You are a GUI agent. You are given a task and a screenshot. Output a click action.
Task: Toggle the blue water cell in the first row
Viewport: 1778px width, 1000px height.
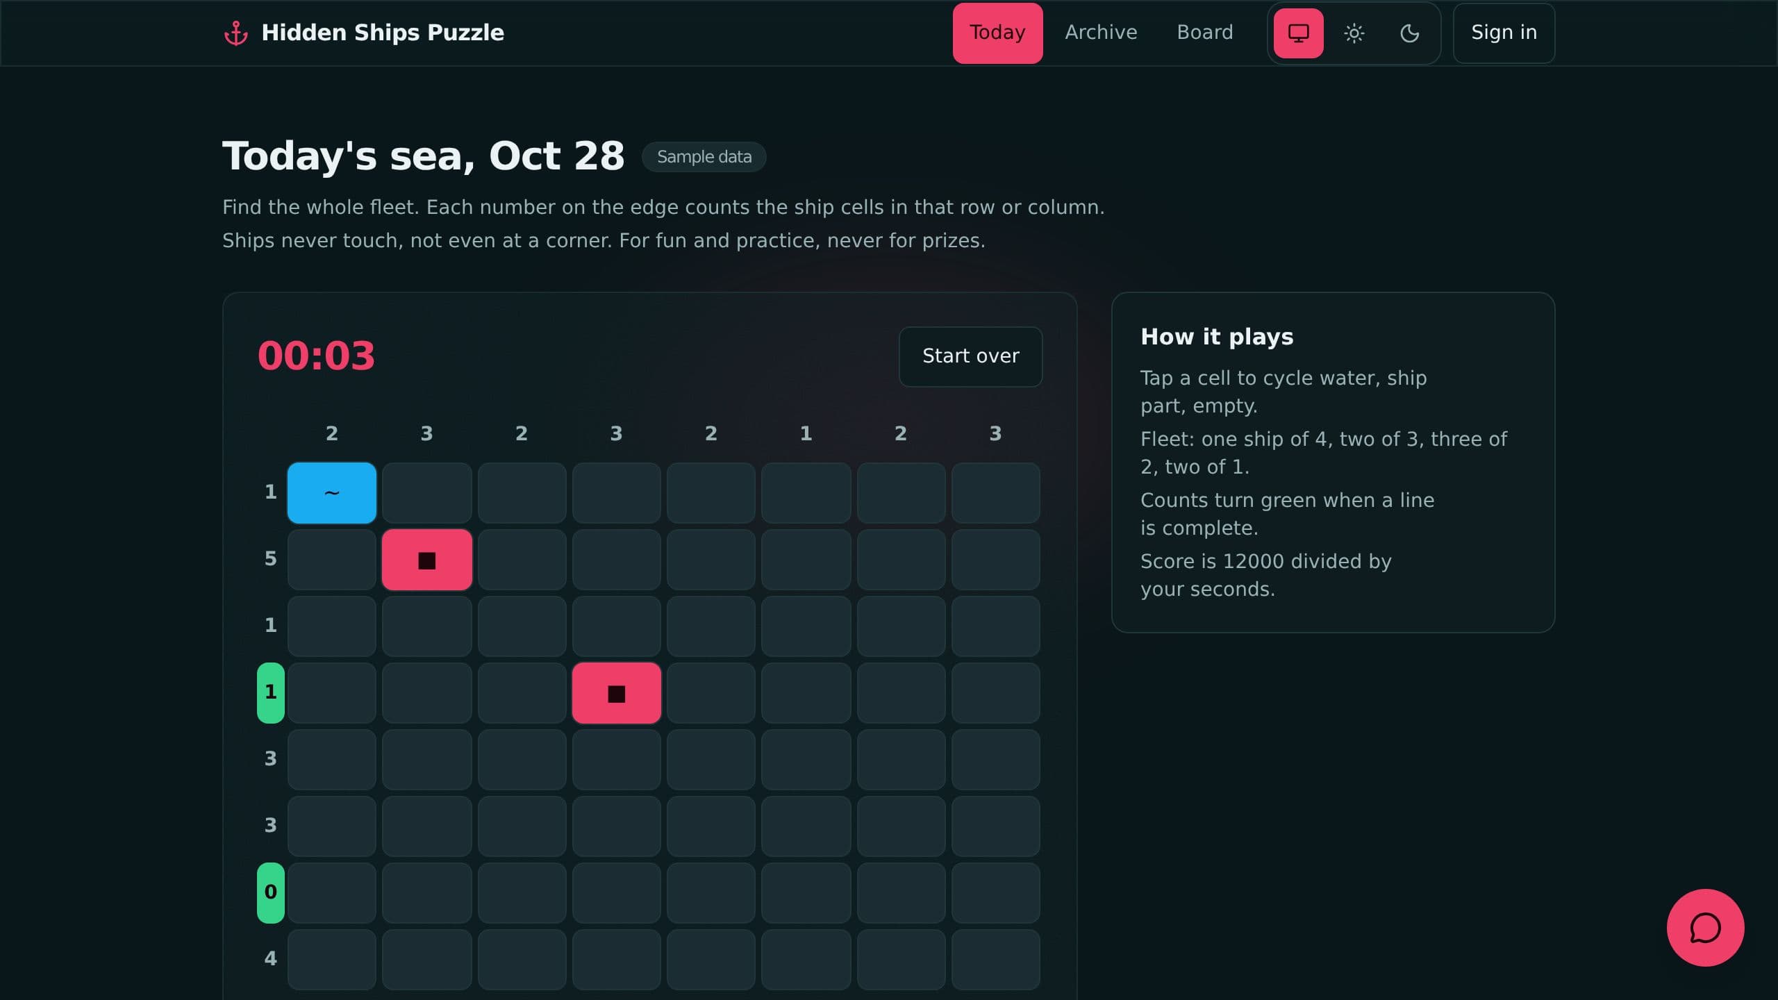[332, 492]
